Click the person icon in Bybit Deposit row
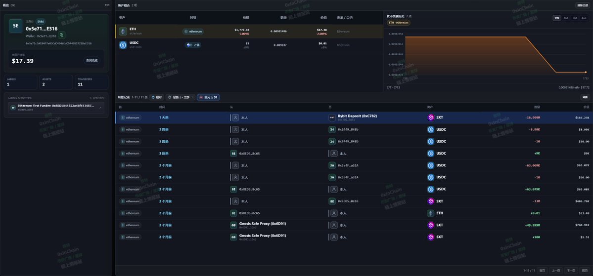 click(235, 118)
